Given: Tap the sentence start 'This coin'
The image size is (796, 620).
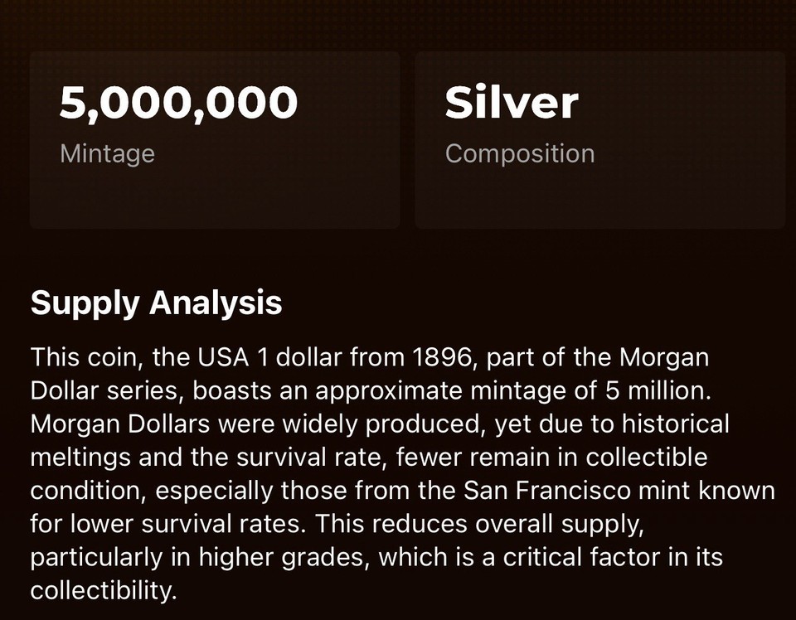Looking at the screenshot, I should tap(84, 357).
